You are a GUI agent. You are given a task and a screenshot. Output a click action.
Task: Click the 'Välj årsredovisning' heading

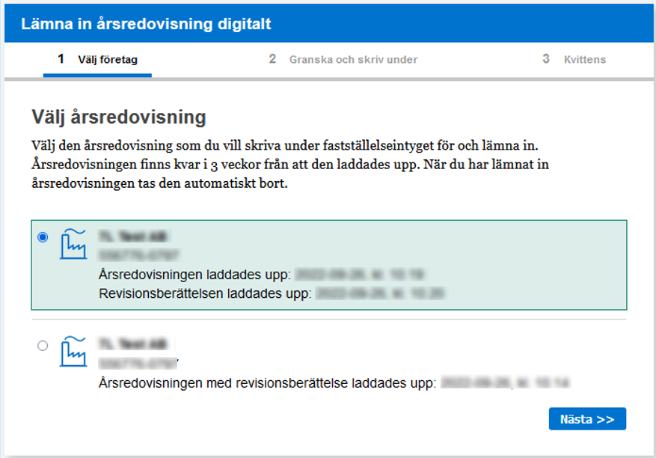pos(118,117)
